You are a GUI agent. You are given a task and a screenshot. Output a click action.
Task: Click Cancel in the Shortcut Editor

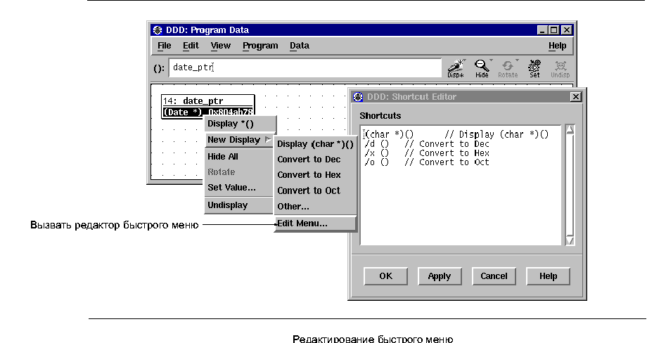(x=494, y=276)
